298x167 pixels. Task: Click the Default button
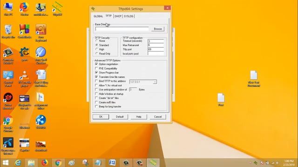[120, 117]
